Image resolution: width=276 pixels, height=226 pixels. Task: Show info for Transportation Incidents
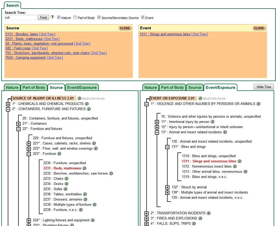click(209, 213)
